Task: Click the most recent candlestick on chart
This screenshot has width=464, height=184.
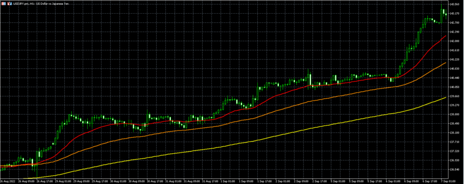Action: [x=446, y=14]
